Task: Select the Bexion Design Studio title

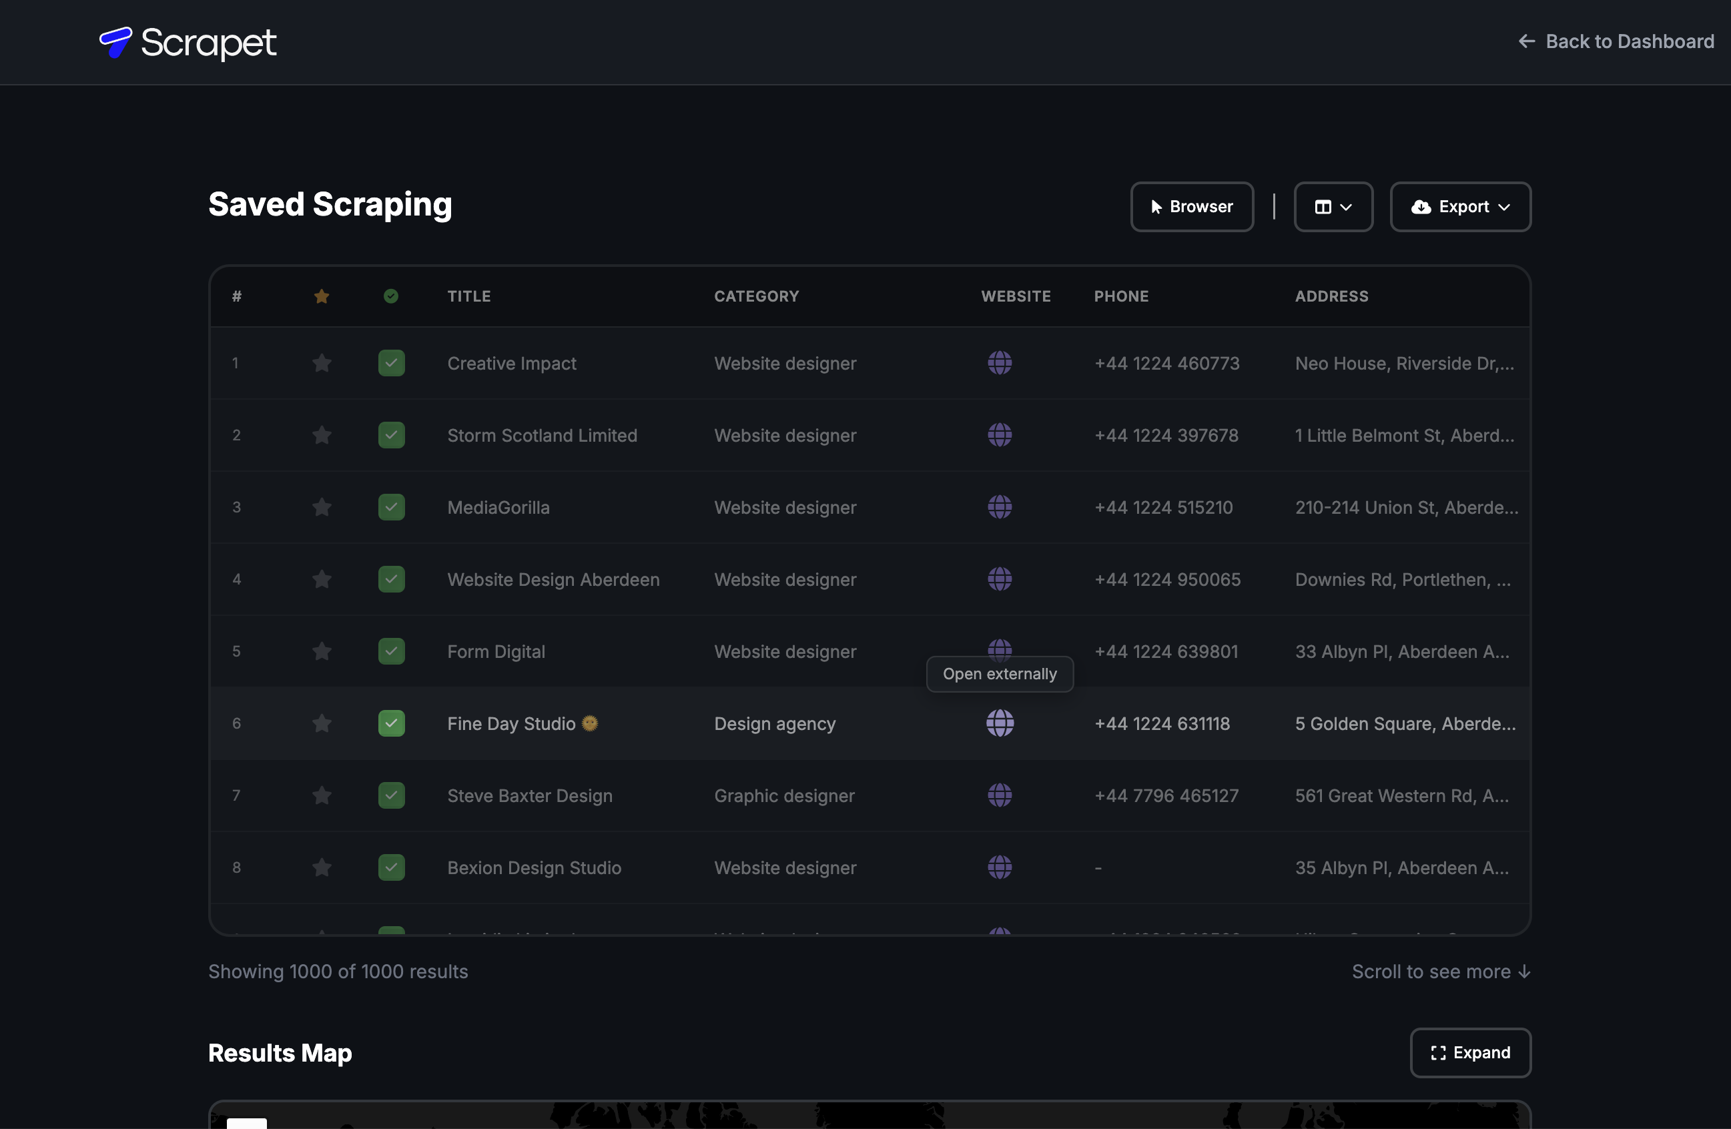Action: [534, 867]
